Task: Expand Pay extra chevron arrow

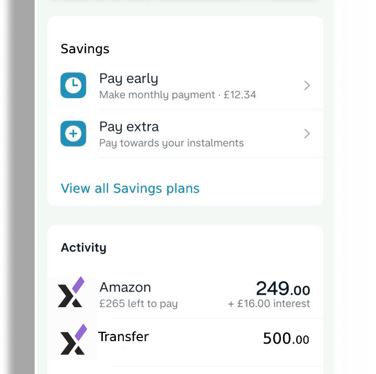Action: click(307, 134)
